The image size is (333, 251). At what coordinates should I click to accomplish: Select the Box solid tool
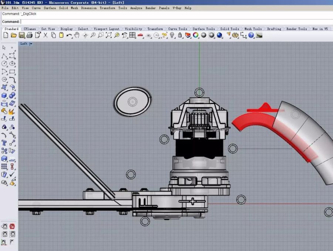tap(4, 96)
